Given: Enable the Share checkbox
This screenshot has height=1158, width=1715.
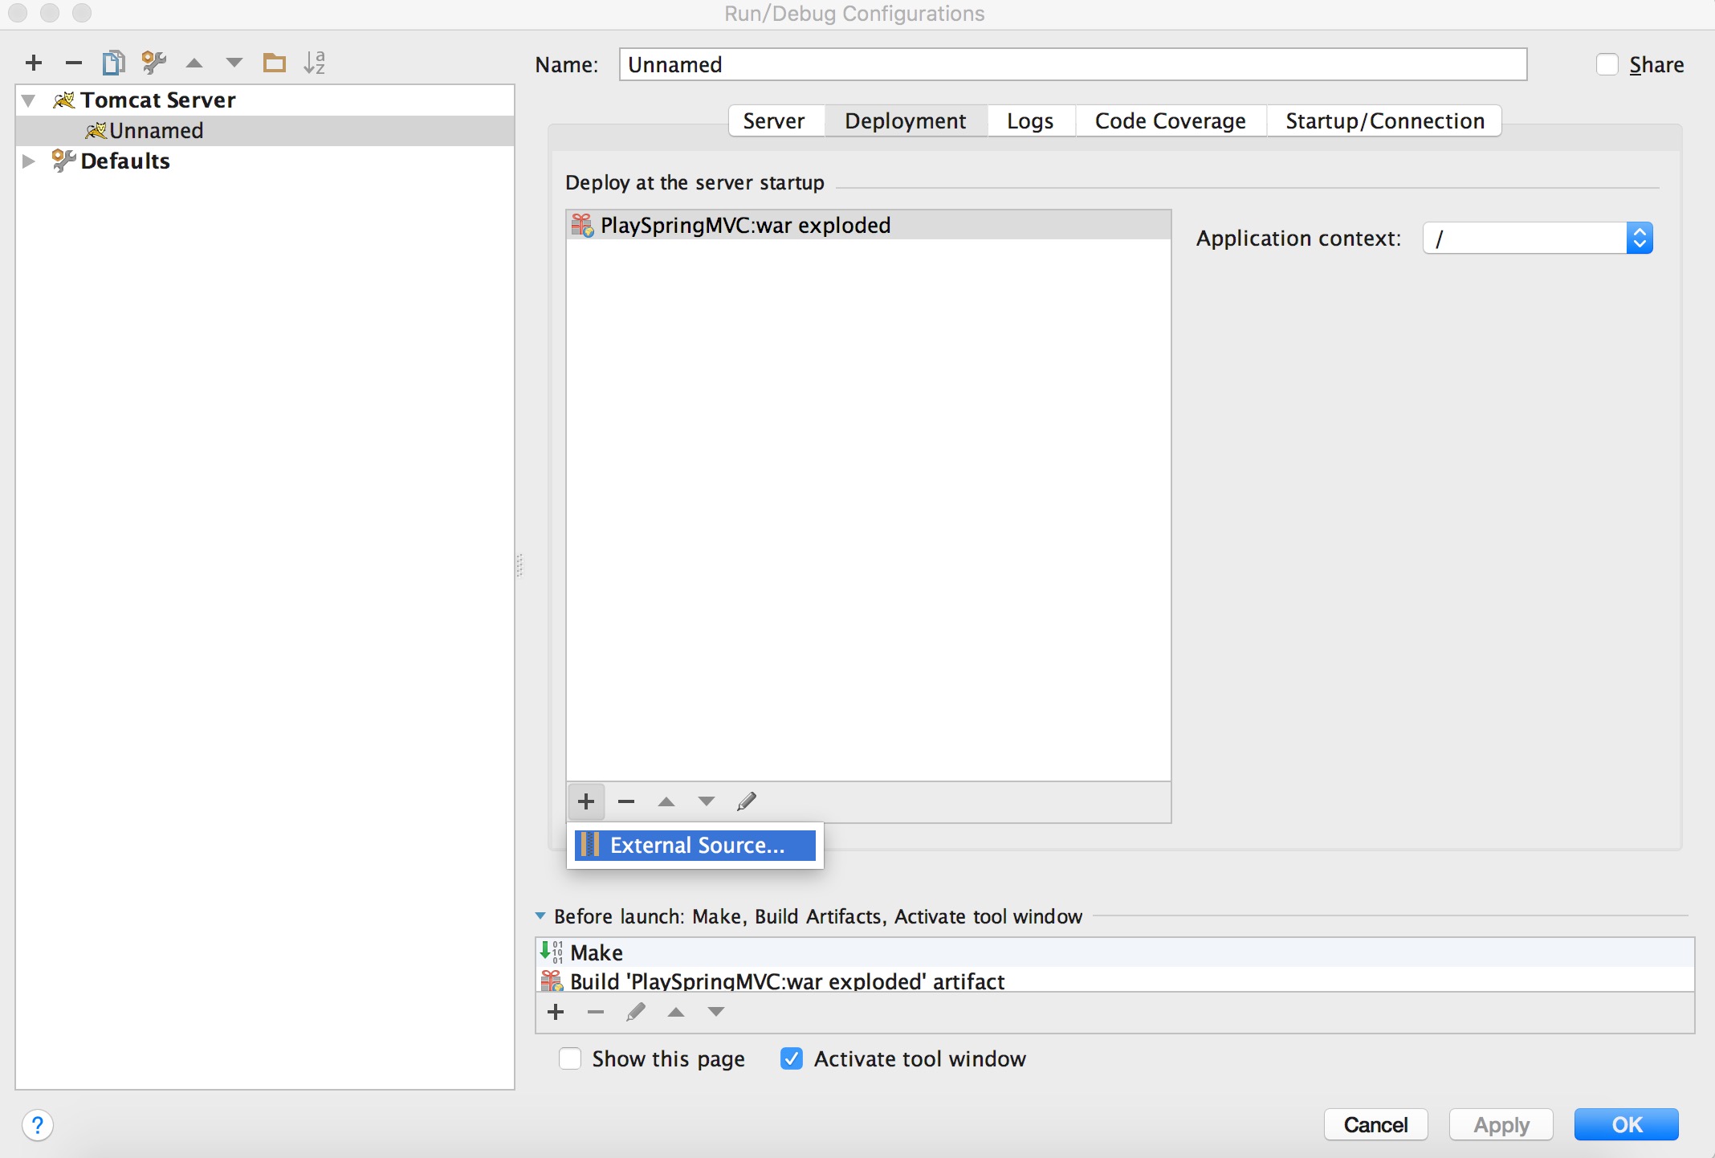Looking at the screenshot, I should (x=1607, y=65).
